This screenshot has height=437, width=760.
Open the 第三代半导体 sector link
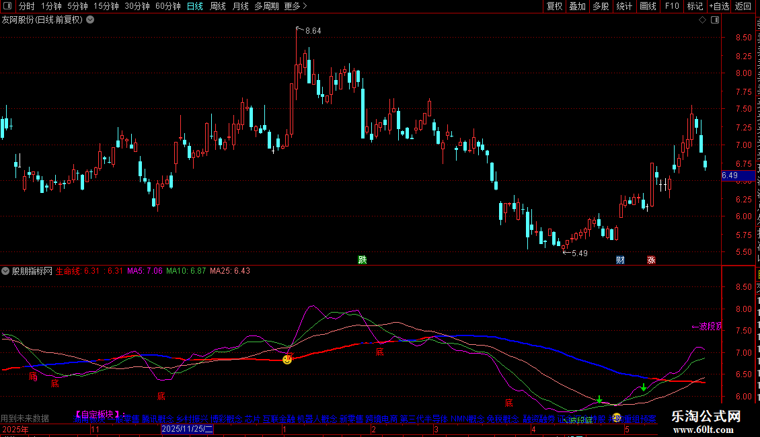(x=424, y=419)
